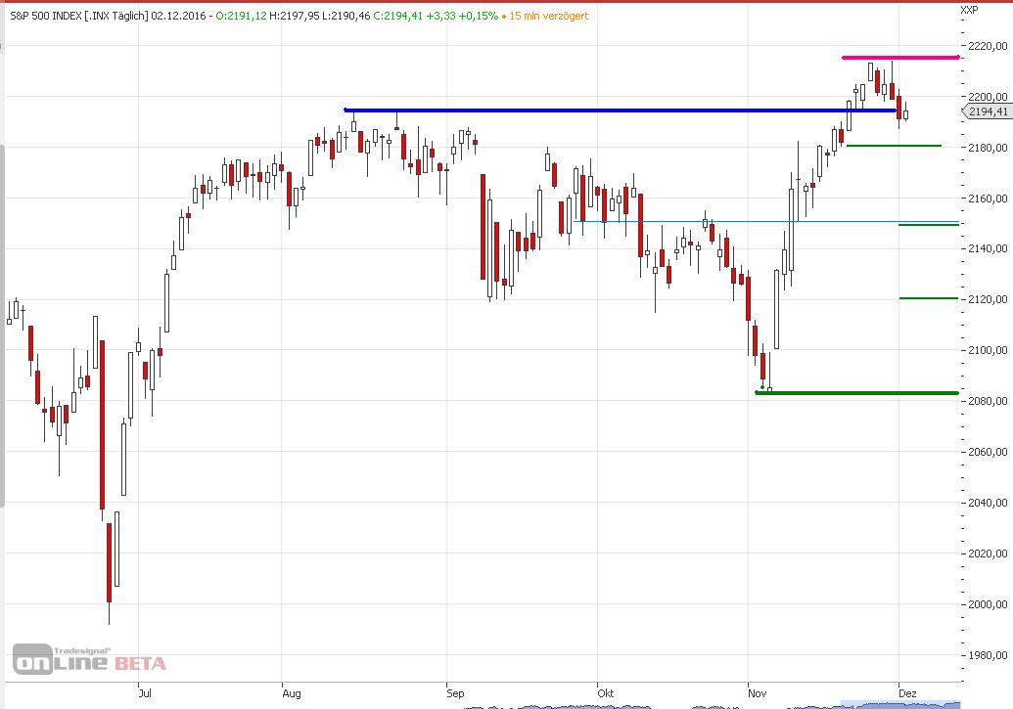Click the high value H:2197,95

click(294, 16)
